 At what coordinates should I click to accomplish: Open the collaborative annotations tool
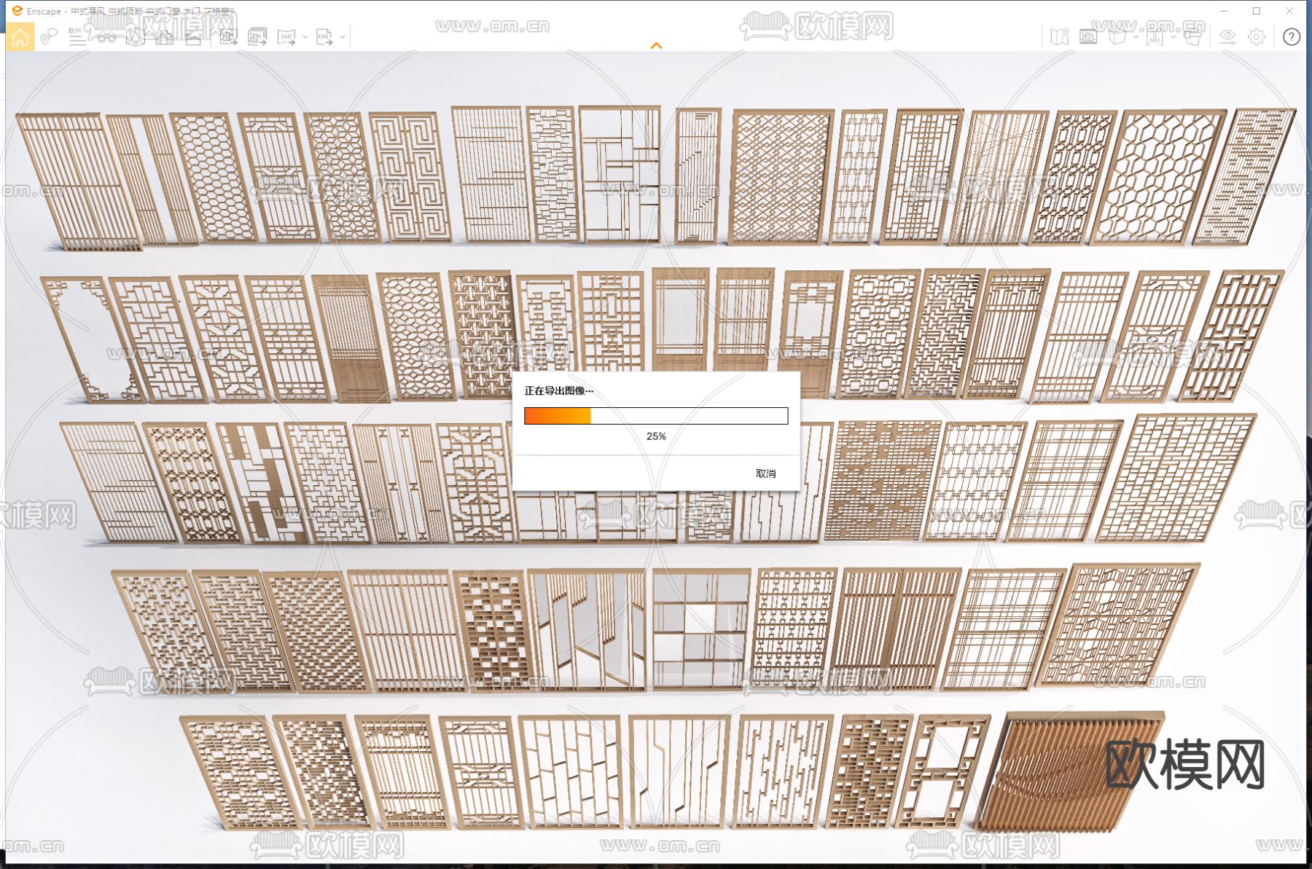click(49, 37)
